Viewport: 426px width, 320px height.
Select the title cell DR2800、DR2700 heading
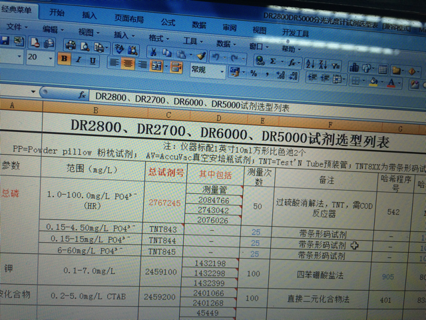pyautogui.click(x=230, y=134)
